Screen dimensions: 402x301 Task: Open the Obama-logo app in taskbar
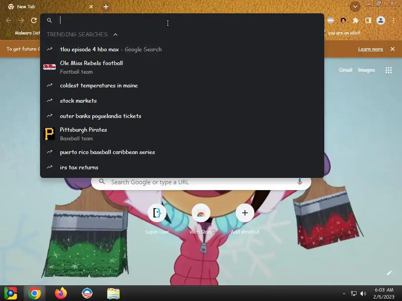click(87, 293)
